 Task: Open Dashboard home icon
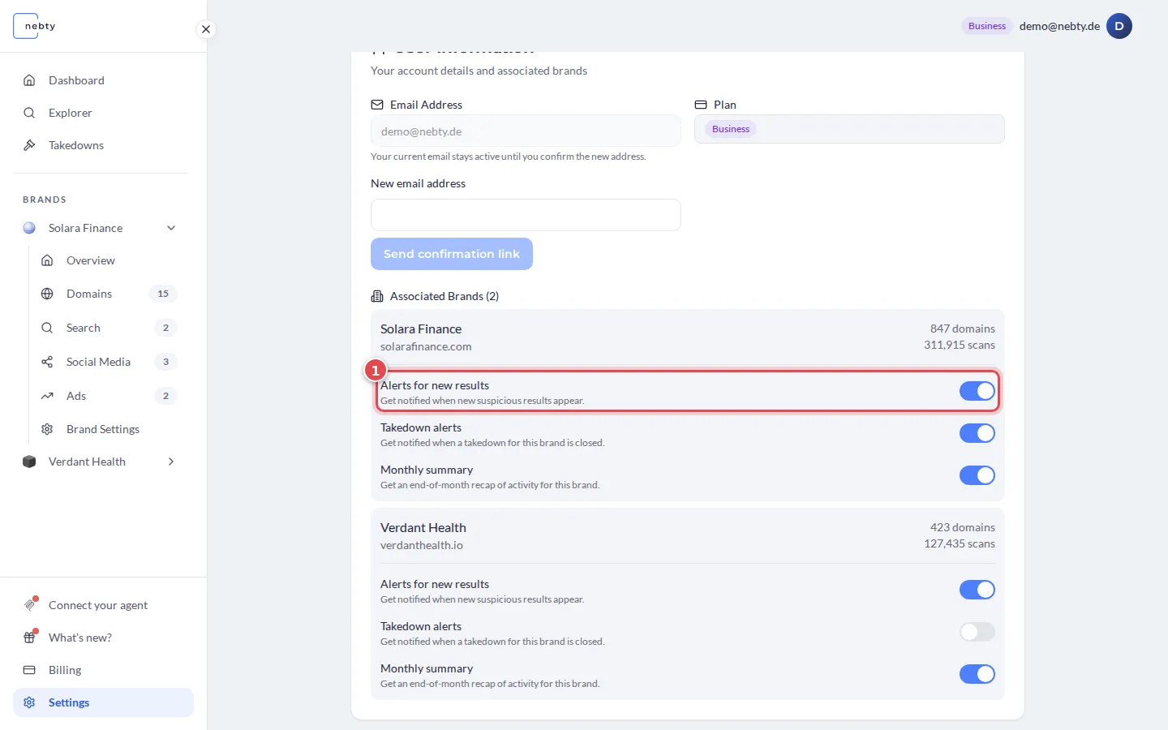29,80
